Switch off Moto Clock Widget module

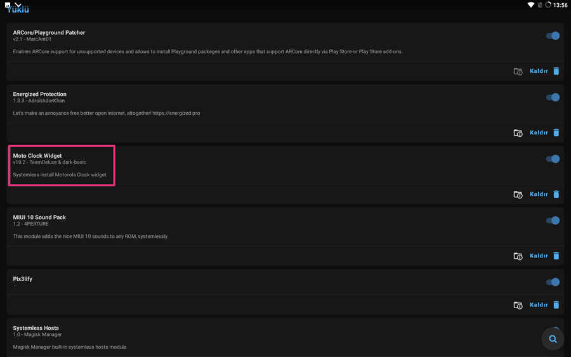[553, 159]
